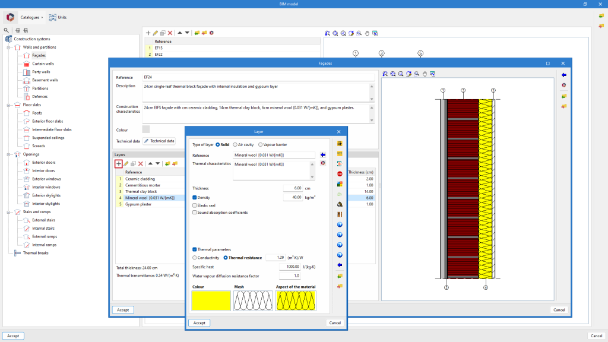Open the Catalogues dropdown menu
608x342 pixels.
31,17
